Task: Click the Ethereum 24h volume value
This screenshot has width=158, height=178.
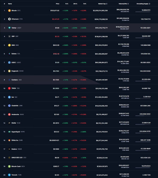Action: [x=123, y=18]
